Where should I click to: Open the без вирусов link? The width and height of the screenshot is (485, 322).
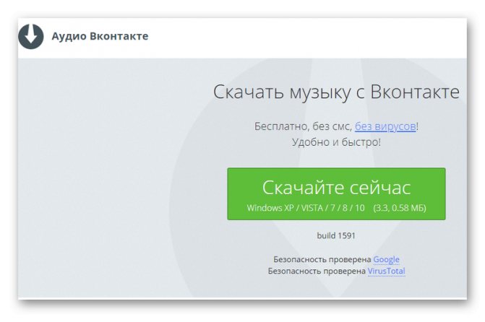pyautogui.click(x=385, y=126)
